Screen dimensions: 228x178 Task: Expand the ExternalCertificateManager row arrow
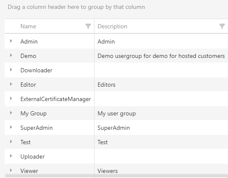coord(11,99)
